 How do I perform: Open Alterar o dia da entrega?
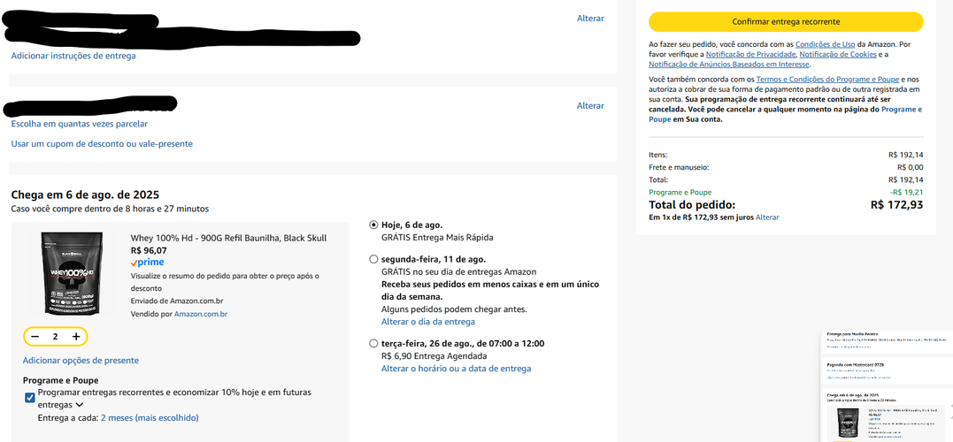click(x=428, y=322)
